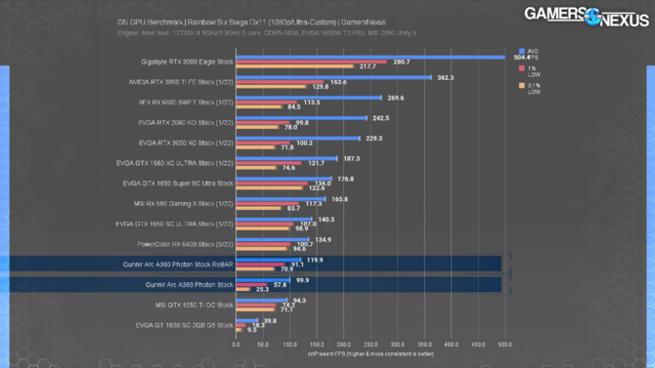The height and width of the screenshot is (368, 655).
Task: Click the '176.8' average FPS value
Action: (345, 179)
